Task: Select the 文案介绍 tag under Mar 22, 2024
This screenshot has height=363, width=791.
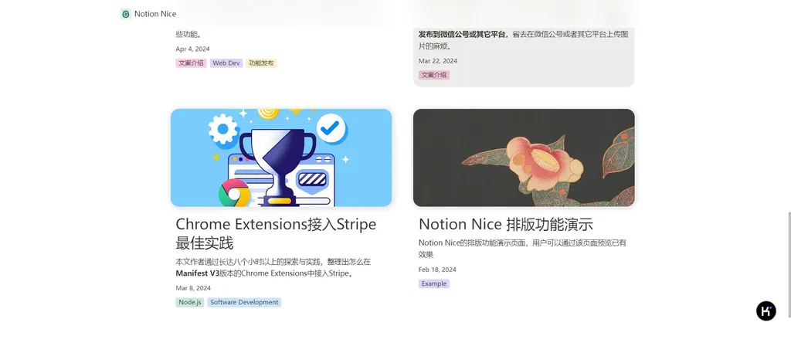Action: 434,75
